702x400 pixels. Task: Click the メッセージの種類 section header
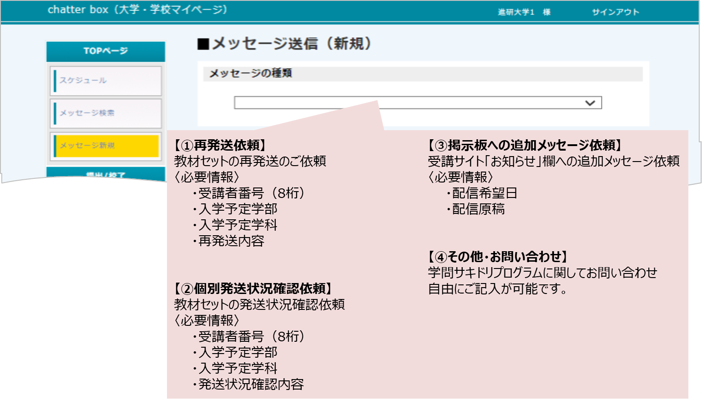[250, 73]
